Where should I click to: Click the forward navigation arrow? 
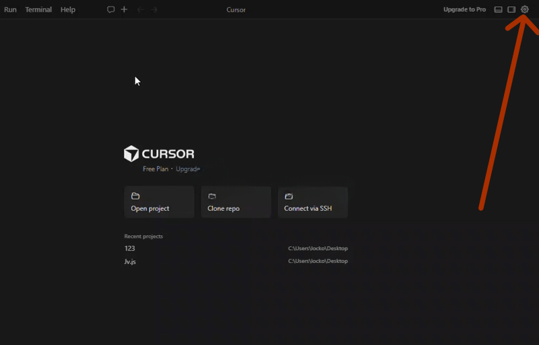[x=154, y=9]
